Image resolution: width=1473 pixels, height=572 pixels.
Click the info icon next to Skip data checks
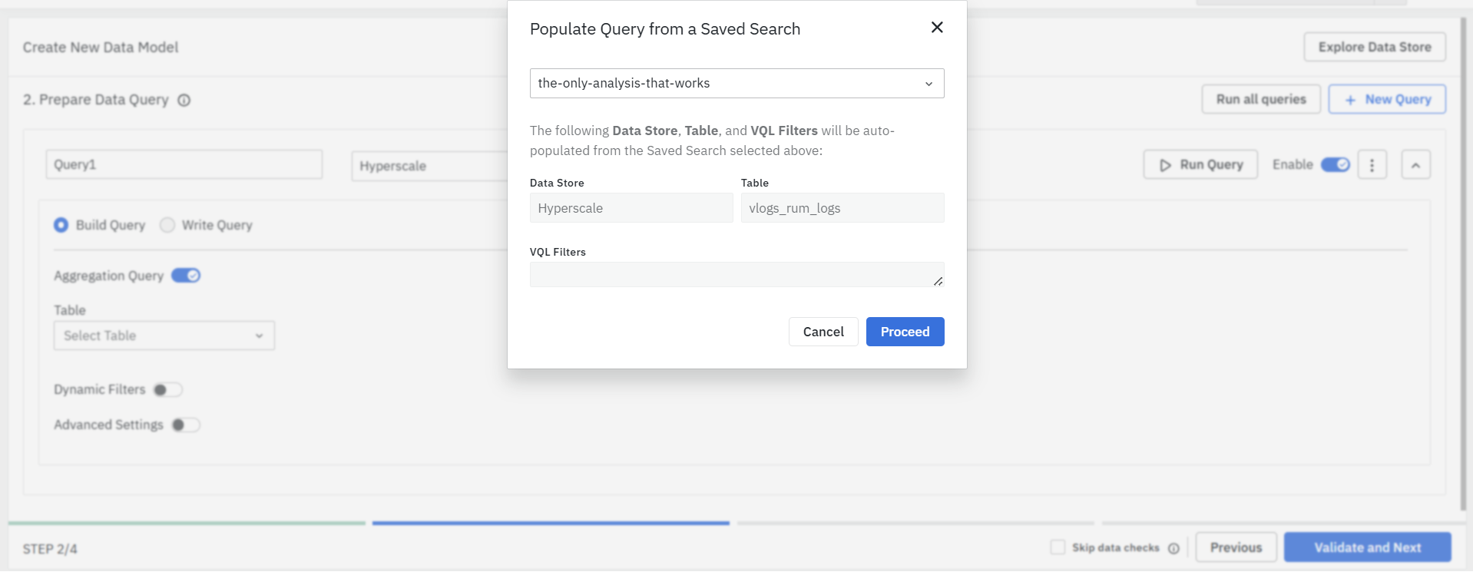1173,548
